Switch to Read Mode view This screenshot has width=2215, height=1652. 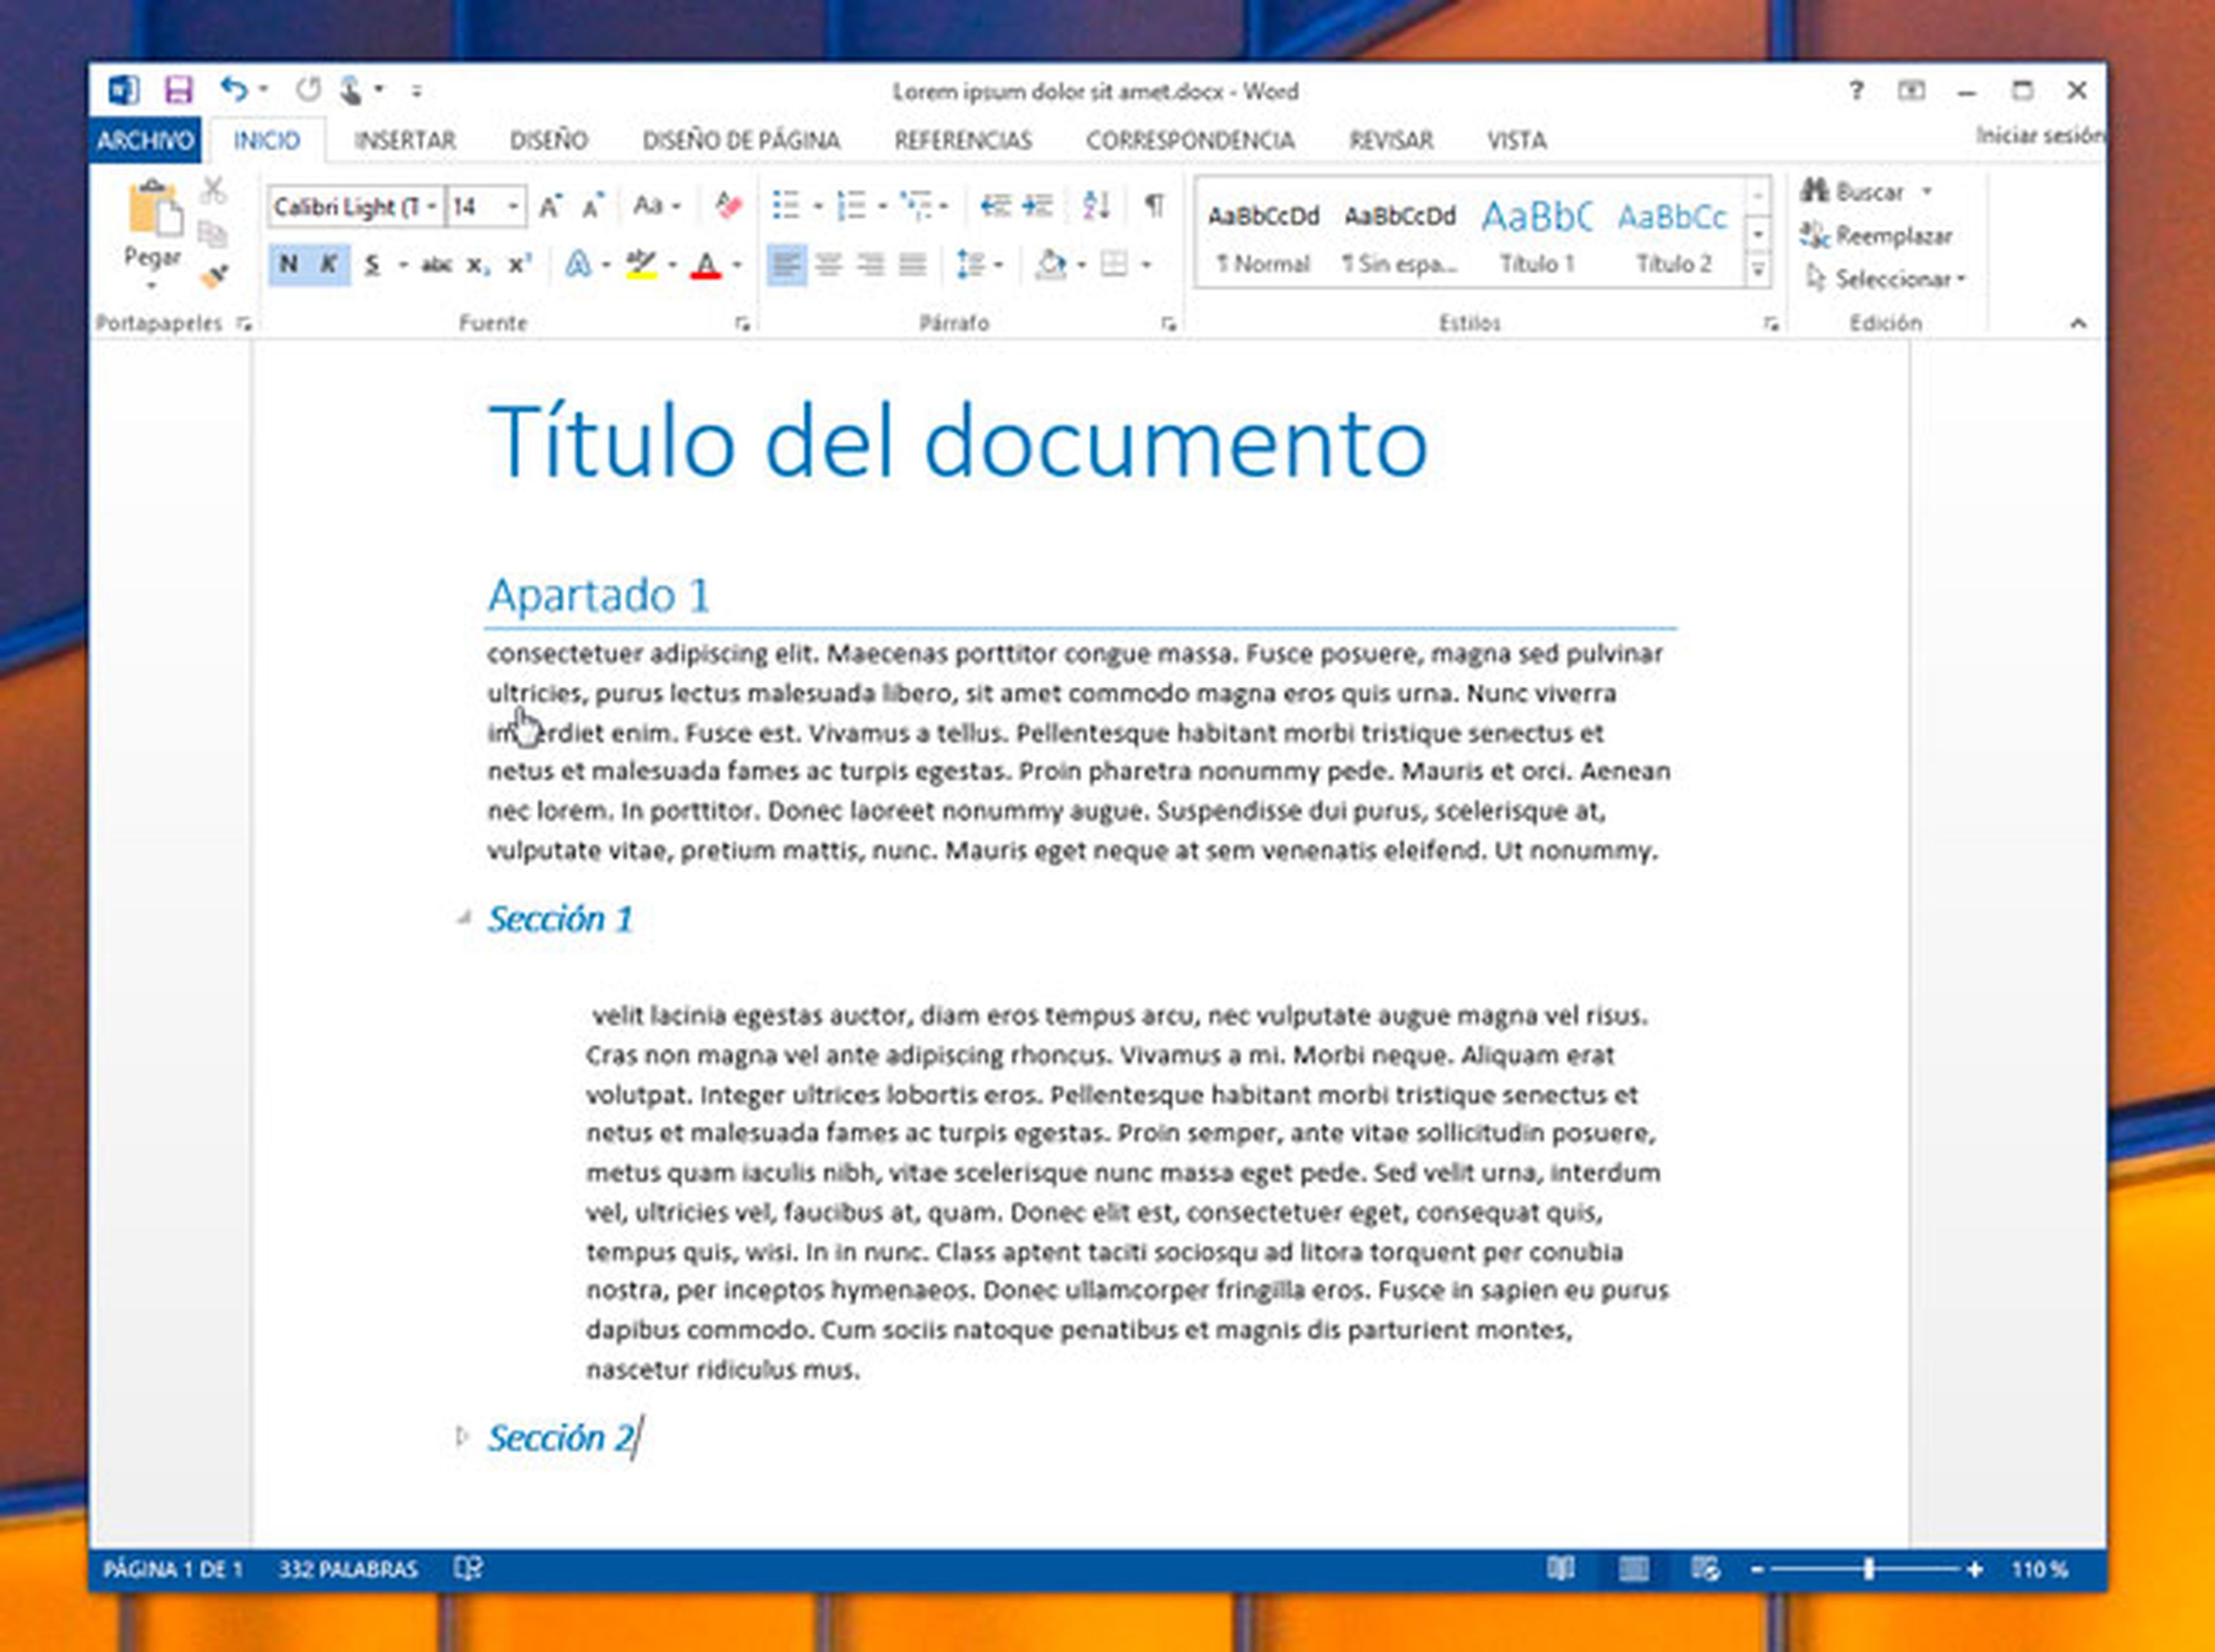(1561, 1568)
